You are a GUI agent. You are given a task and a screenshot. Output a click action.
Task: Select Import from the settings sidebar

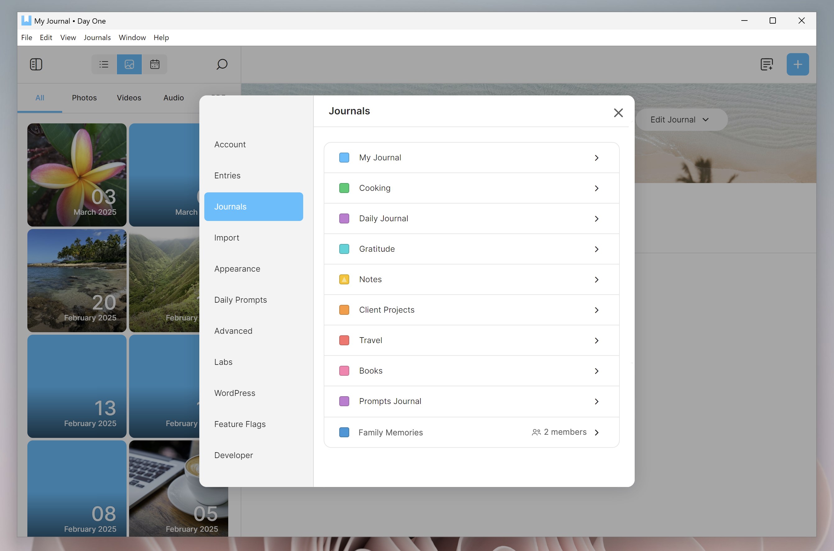click(226, 237)
